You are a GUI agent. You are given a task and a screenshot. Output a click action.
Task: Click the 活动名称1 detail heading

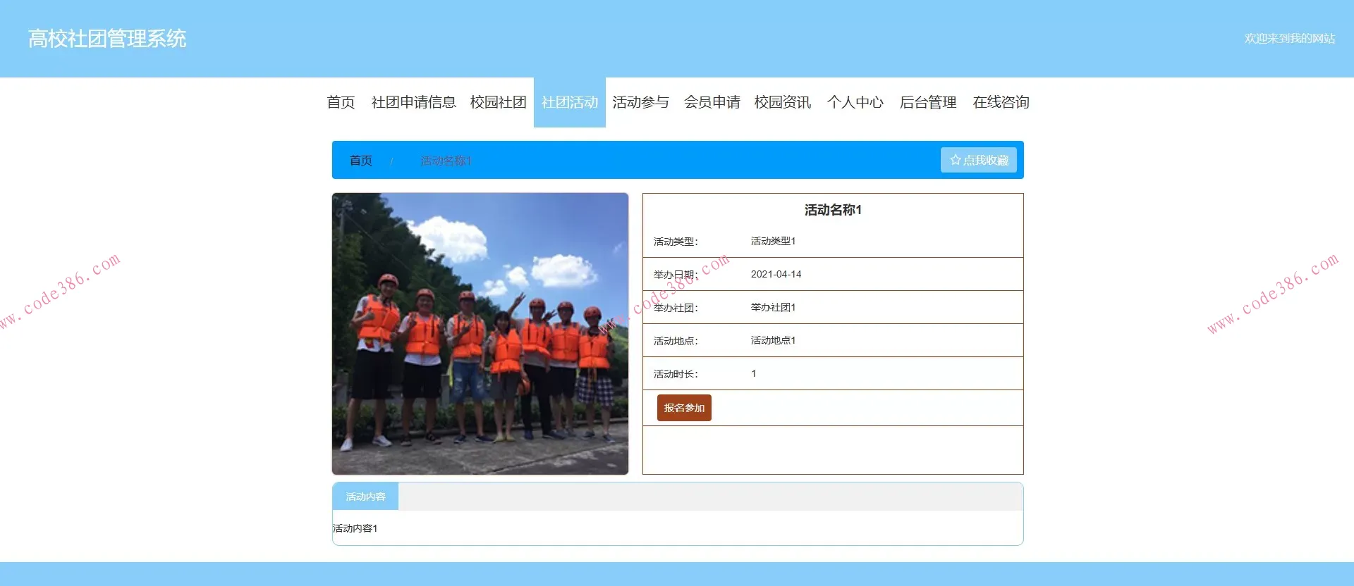pos(832,210)
